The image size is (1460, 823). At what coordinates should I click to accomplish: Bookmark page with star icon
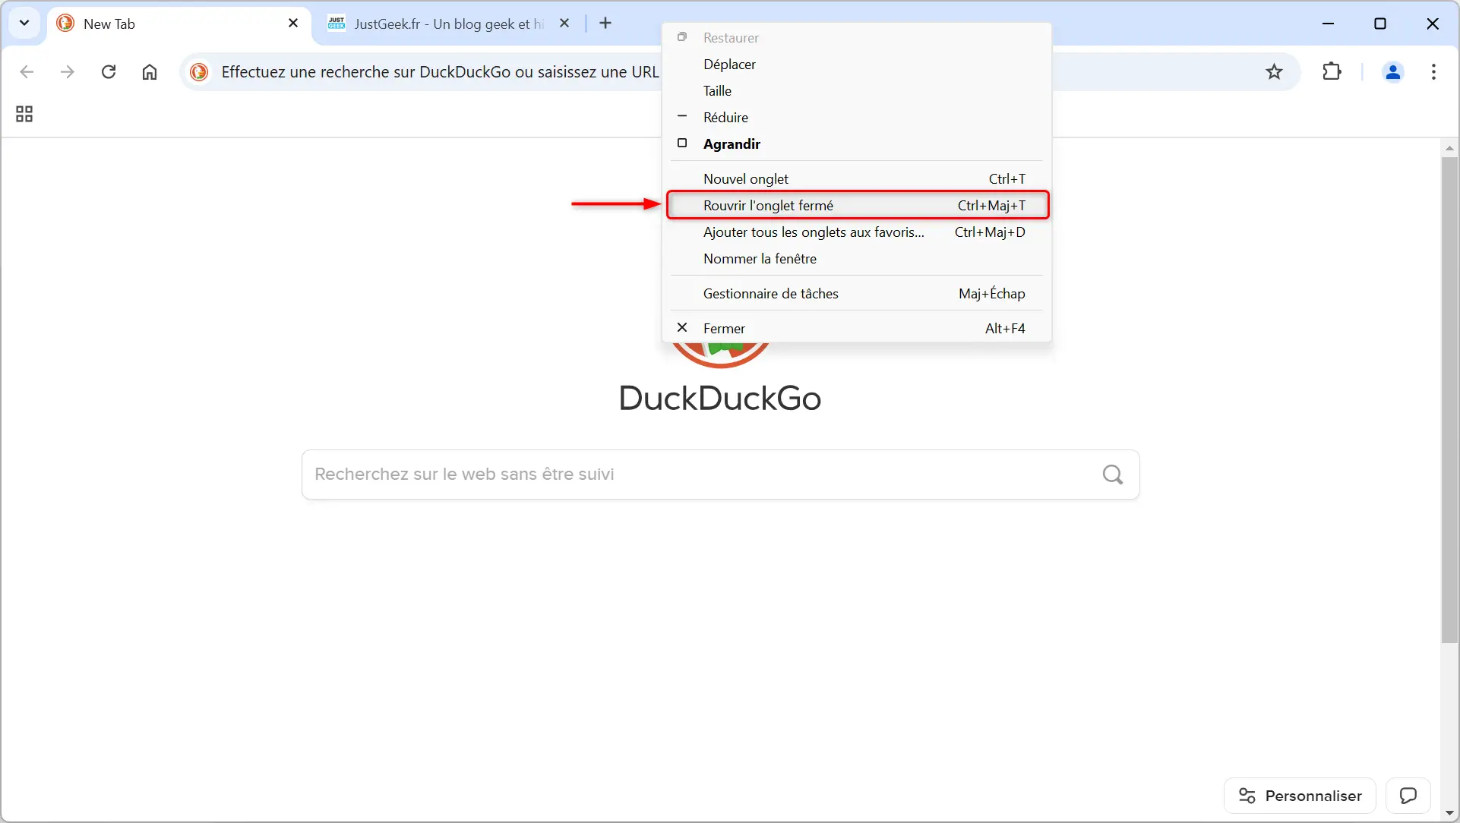point(1274,72)
